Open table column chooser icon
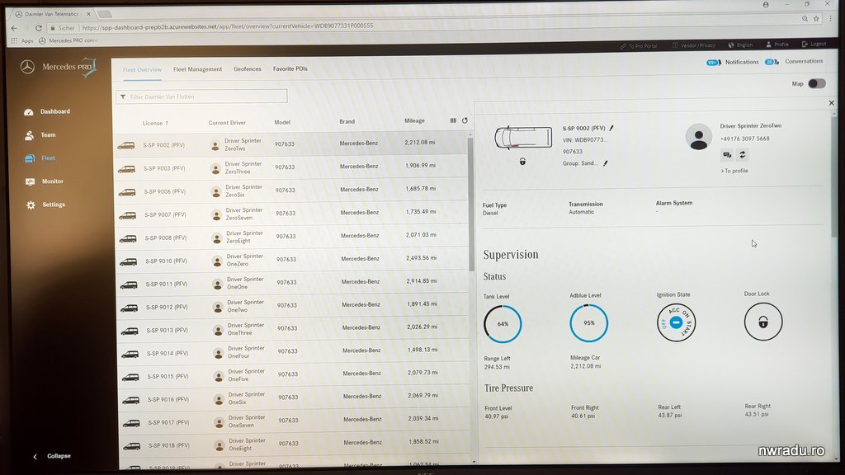The image size is (845, 475). (x=453, y=120)
